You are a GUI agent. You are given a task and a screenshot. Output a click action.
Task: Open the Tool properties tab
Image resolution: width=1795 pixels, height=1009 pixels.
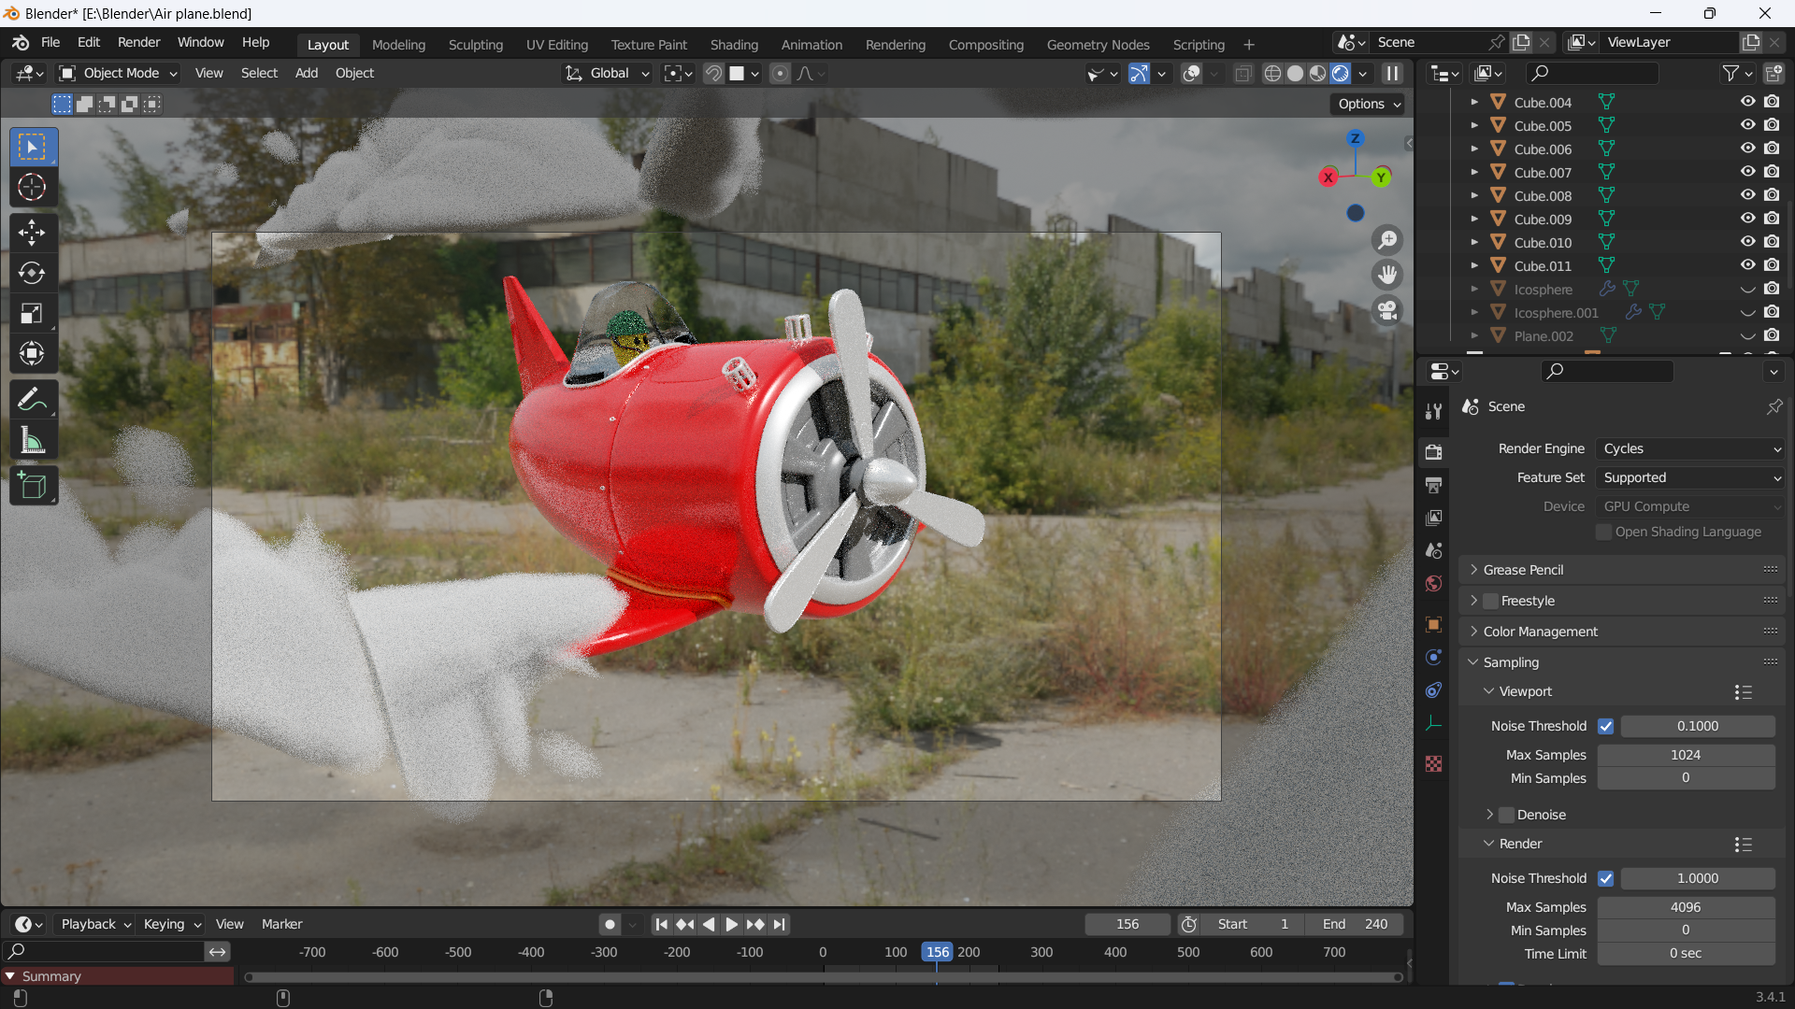tap(1433, 411)
